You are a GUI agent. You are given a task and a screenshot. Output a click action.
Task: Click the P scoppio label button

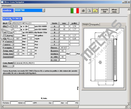pos(8,48)
